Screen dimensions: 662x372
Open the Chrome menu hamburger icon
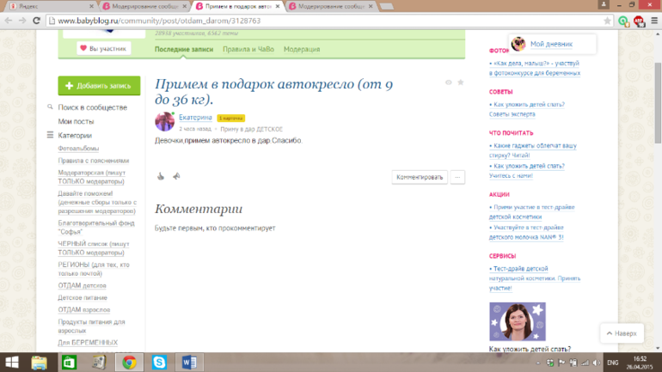(x=651, y=20)
